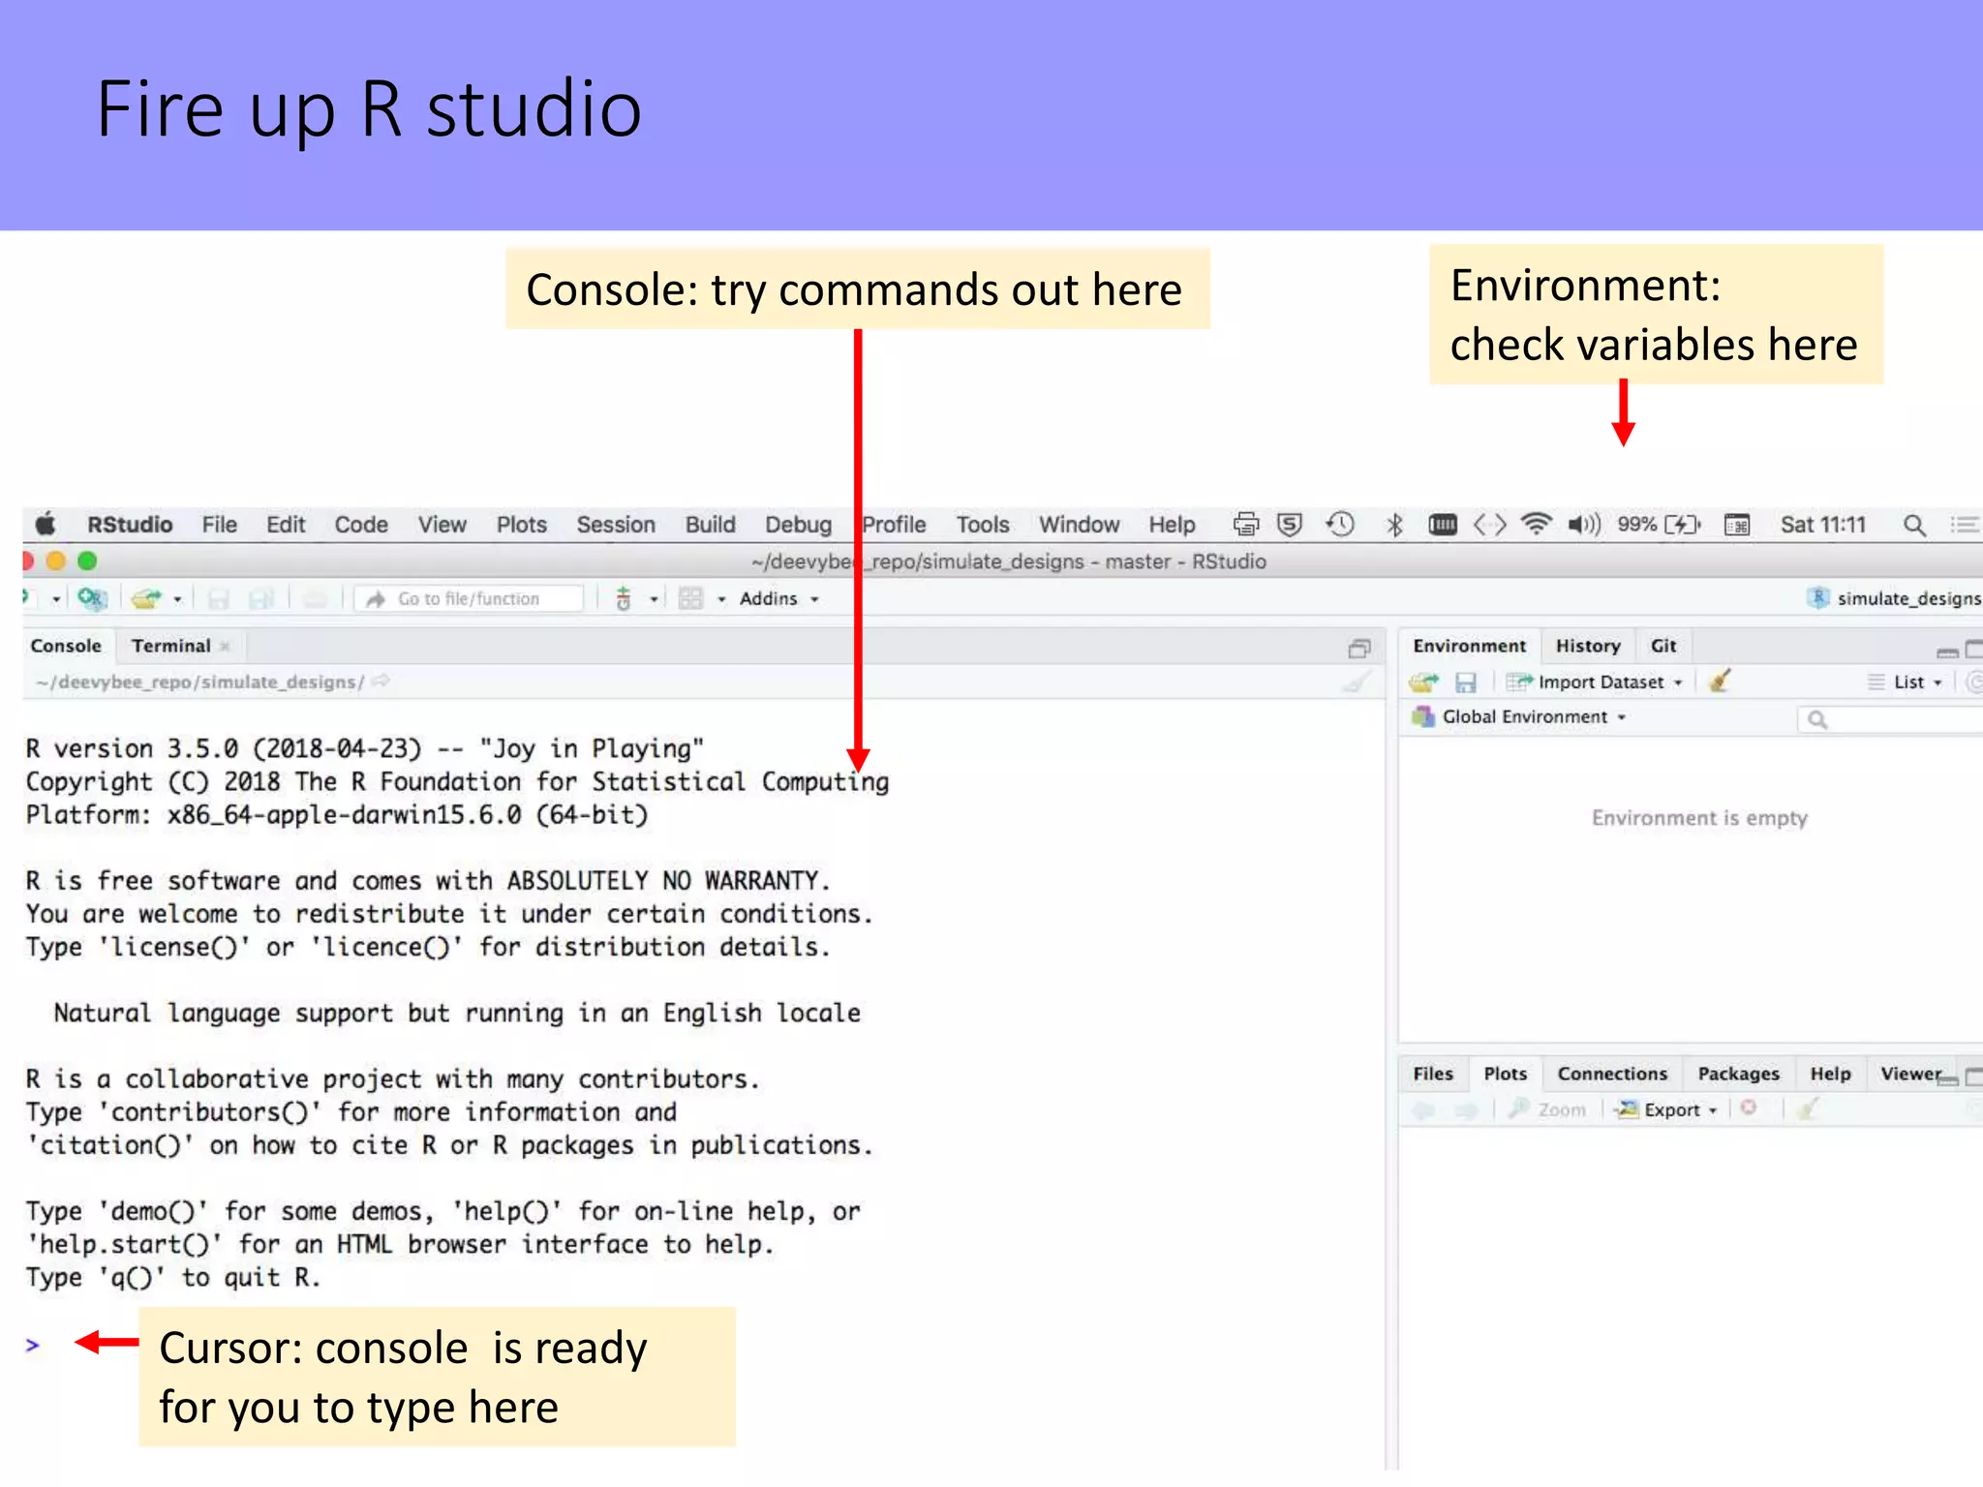
Task: Click the Save document icon
Action: click(219, 600)
